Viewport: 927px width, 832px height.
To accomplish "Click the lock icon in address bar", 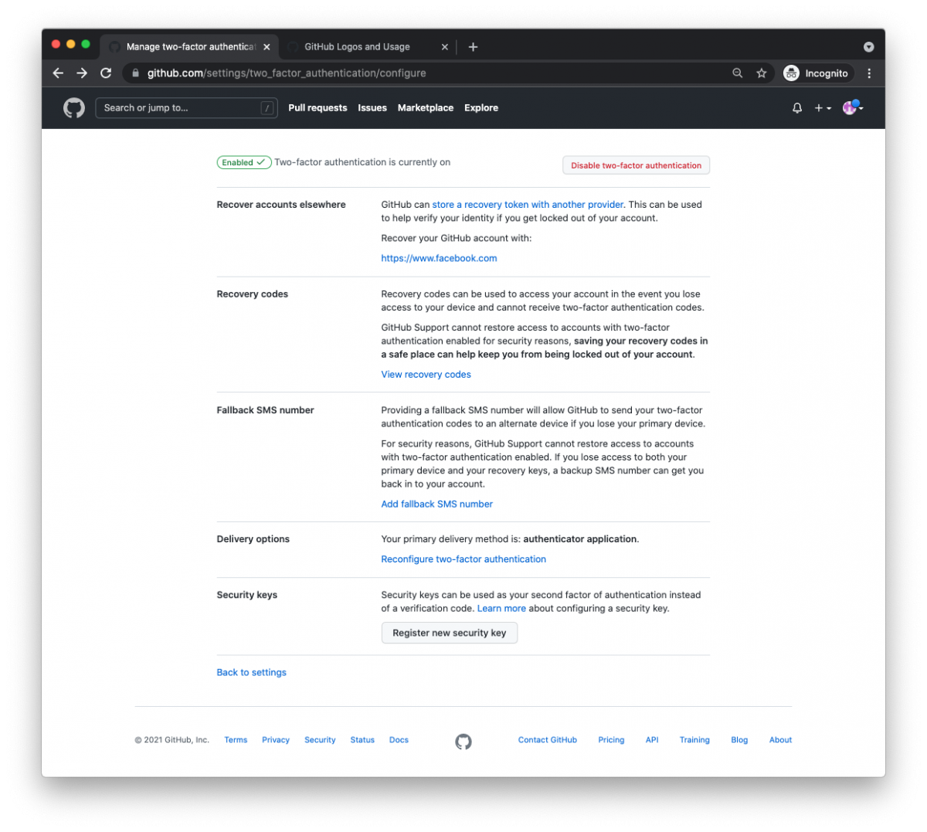I will click(135, 73).
